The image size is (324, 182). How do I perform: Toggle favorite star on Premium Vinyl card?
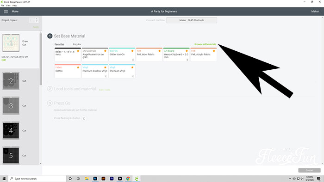(132, 67)
